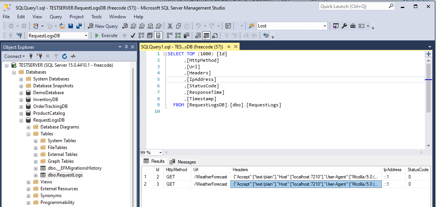Click the New Query button

click(103, 26)
